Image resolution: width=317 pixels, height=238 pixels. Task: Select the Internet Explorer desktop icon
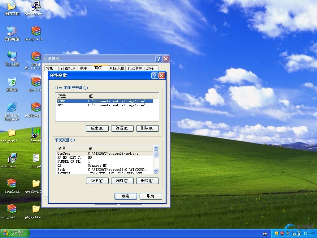tap(12, 112)
